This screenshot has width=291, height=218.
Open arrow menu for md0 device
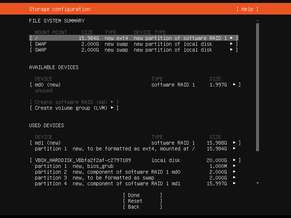point(234,85)
